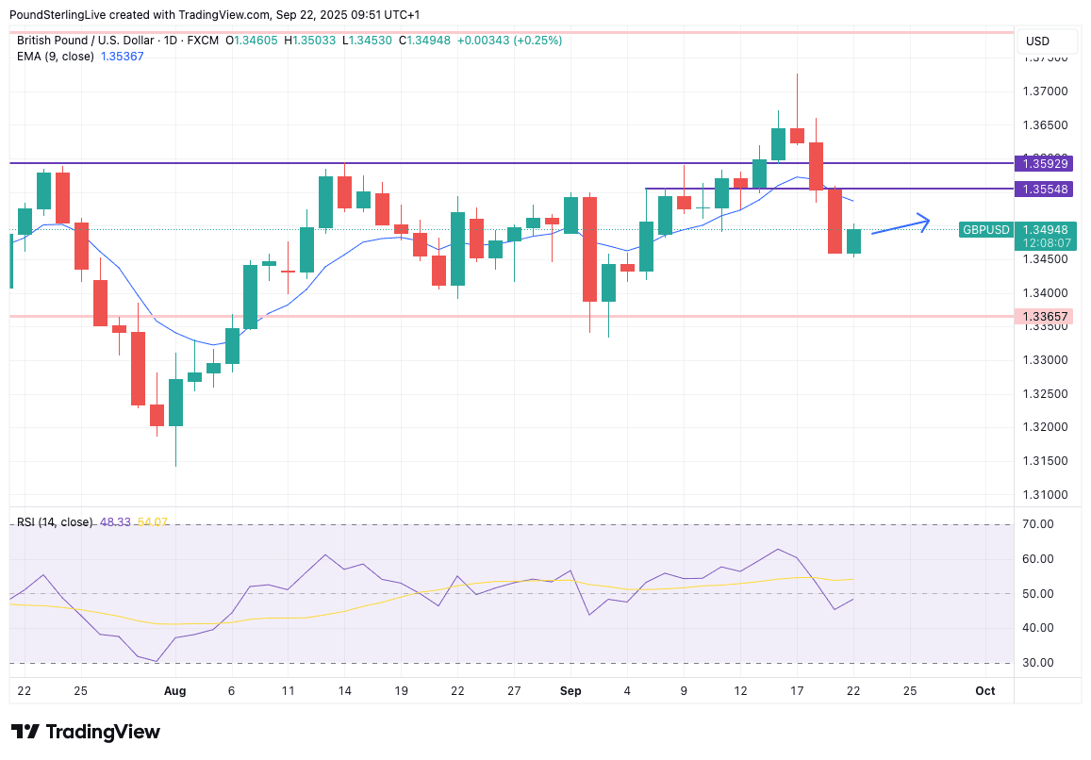The width and height of the screenshot is (1091, 760).
Task: Click the blue forecast arrow drawing
Action: click(x=901, y=226)
